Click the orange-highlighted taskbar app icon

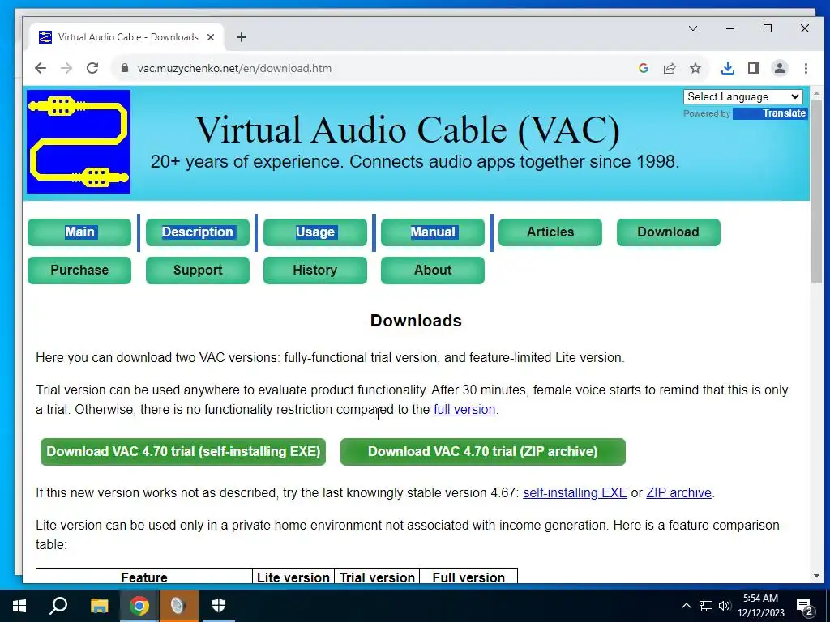click(x=178, y=606)
